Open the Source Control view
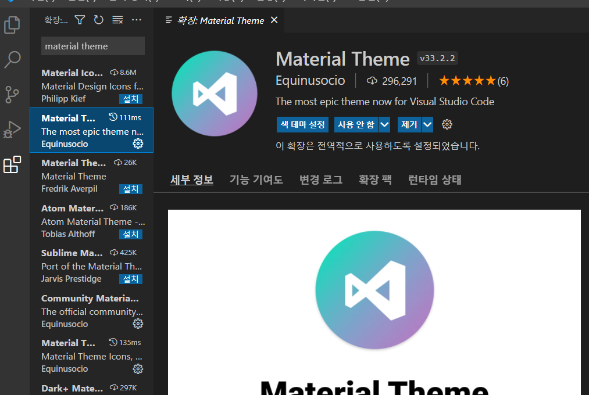 click(x=12, y=95)
